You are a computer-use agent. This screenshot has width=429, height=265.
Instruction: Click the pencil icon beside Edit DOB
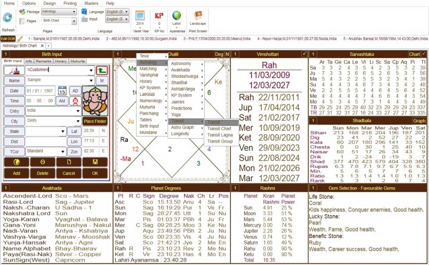(x=19, y=39)
